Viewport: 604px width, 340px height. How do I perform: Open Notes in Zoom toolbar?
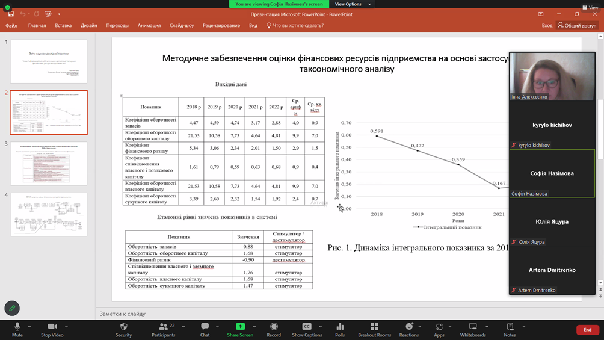tap(510, 330)
